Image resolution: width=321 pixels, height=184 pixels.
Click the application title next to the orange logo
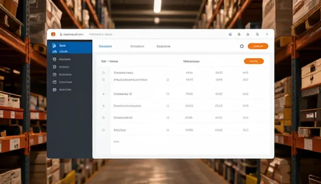72,34
